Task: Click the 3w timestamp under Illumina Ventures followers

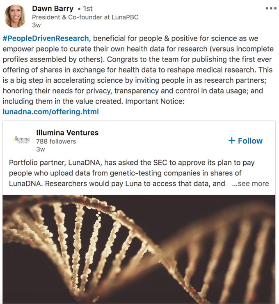Action: (41, 150)
